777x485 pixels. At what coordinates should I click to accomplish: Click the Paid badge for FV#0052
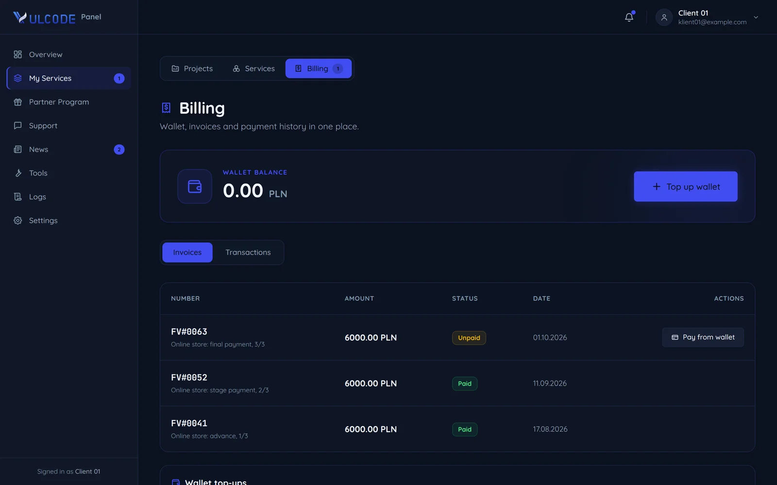(465, 384)
